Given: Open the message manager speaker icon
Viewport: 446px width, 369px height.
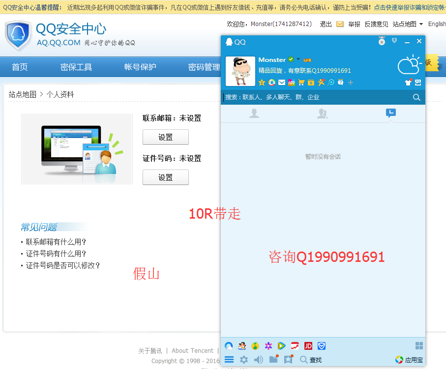Looking at the screenshot, I should [258, 360].
